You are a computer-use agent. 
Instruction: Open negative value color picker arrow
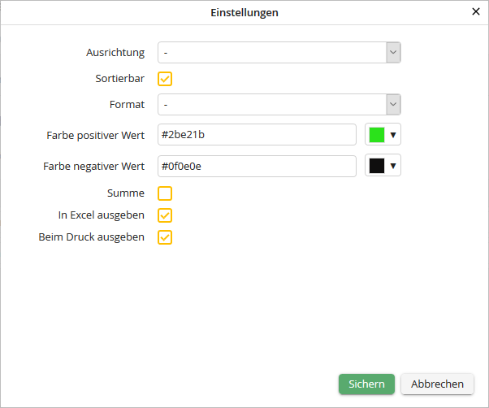pyautogui.click(x=393, y=166)
